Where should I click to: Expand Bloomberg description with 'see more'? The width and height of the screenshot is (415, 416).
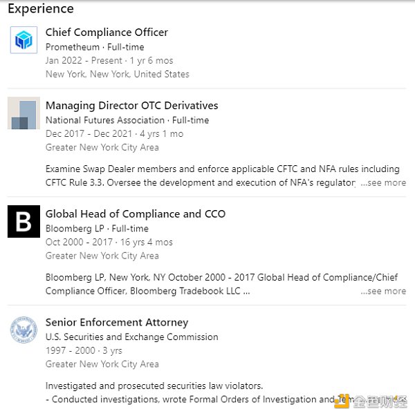(x=383, y=291)
